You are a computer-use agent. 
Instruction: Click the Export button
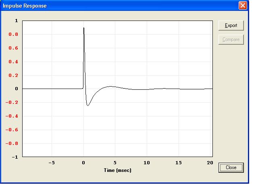click(231, 25)
